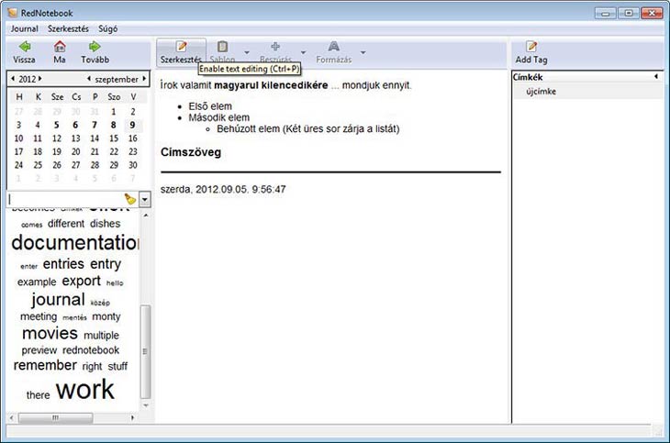670x443 pixels.
Task: Clear search with the broom icon
Action: pos(130,199)
